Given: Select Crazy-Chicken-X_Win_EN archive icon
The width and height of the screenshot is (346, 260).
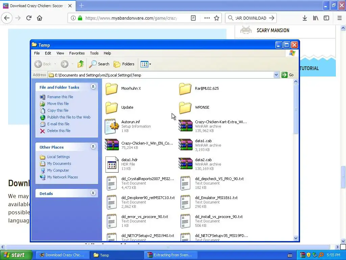Looking at the screenshot, I should pos(112,145).
